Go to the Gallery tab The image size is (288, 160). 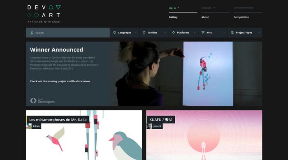point(173,17)
